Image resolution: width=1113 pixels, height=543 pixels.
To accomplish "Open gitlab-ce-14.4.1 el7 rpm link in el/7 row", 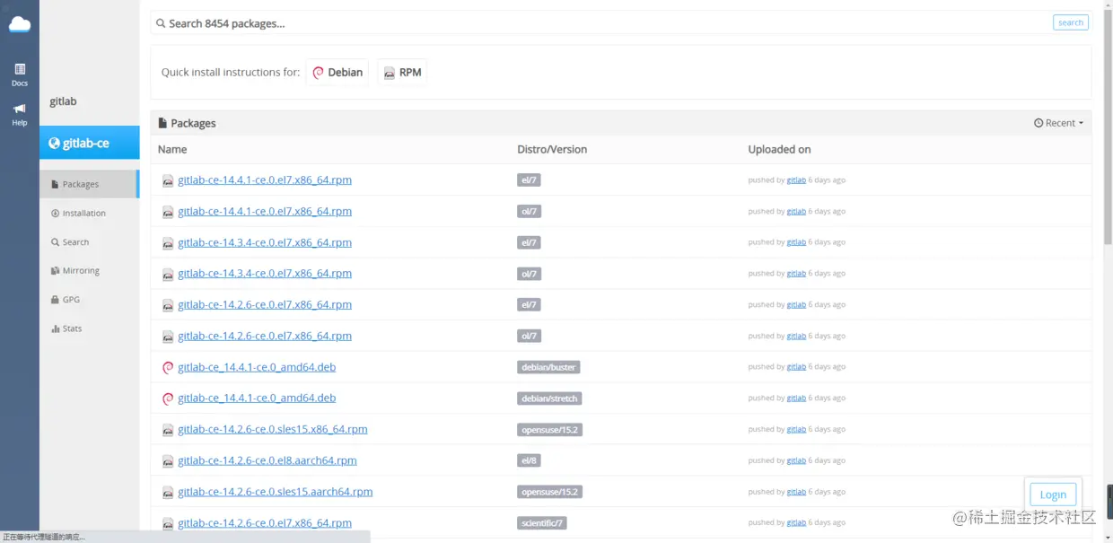I will [265, 180].
